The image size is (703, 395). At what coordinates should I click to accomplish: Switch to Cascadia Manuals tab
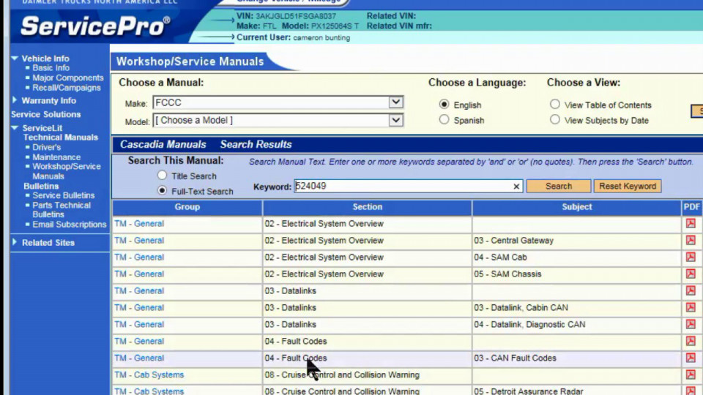coord(163,144)
